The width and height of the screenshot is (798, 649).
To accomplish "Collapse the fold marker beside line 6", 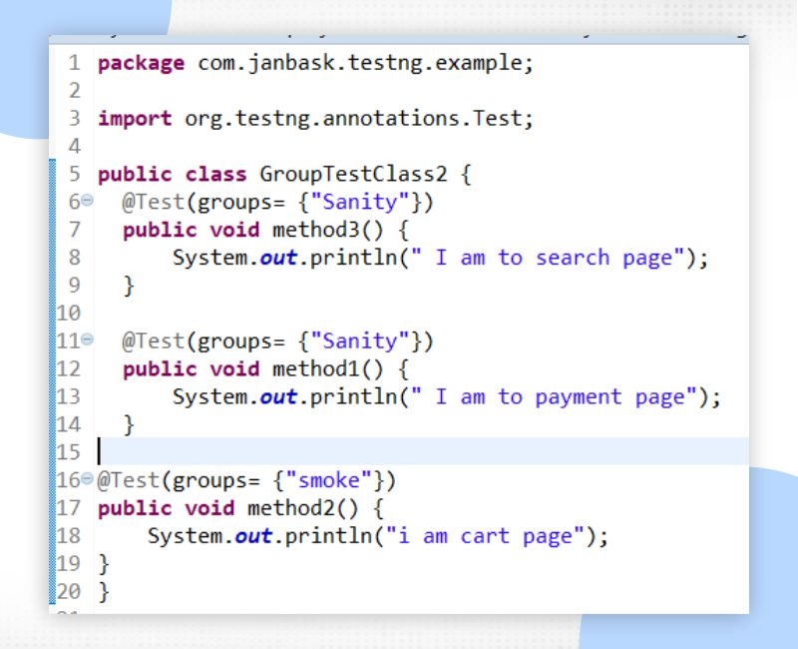I will (x=87, y=203).
